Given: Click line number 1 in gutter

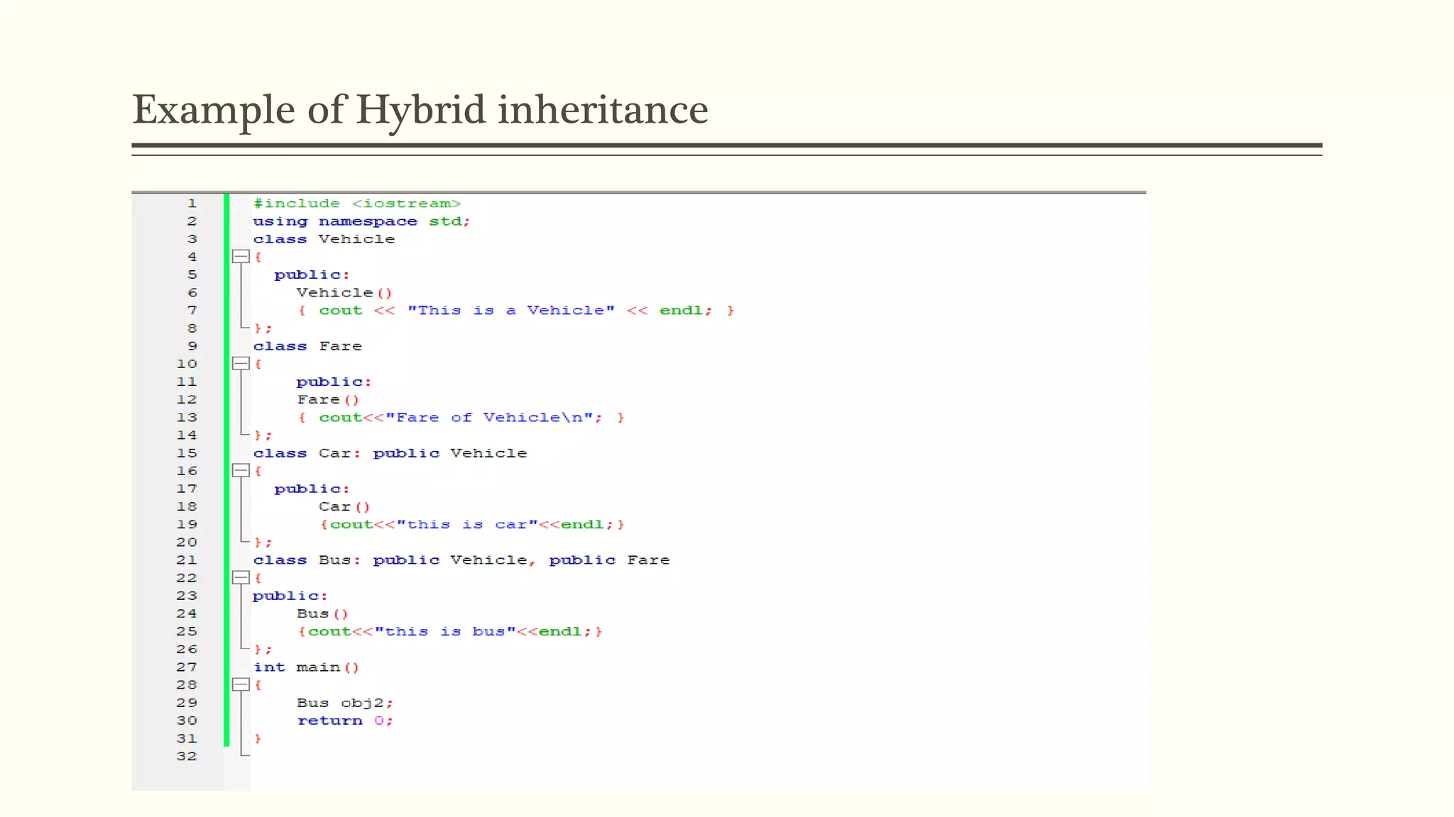Looking at the screenshot, I should point(192,204).
